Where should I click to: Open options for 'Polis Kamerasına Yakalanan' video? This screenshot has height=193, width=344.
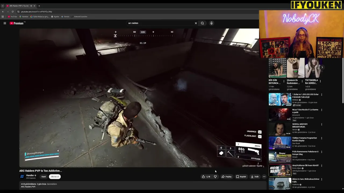coord(321,152)
